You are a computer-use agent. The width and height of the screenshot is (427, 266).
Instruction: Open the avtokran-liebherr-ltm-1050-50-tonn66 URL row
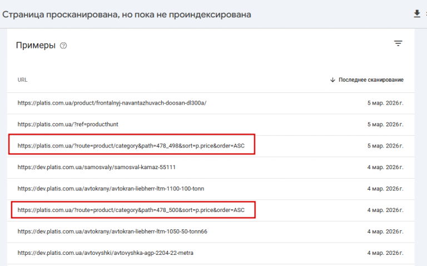click(x=211, y=231)
